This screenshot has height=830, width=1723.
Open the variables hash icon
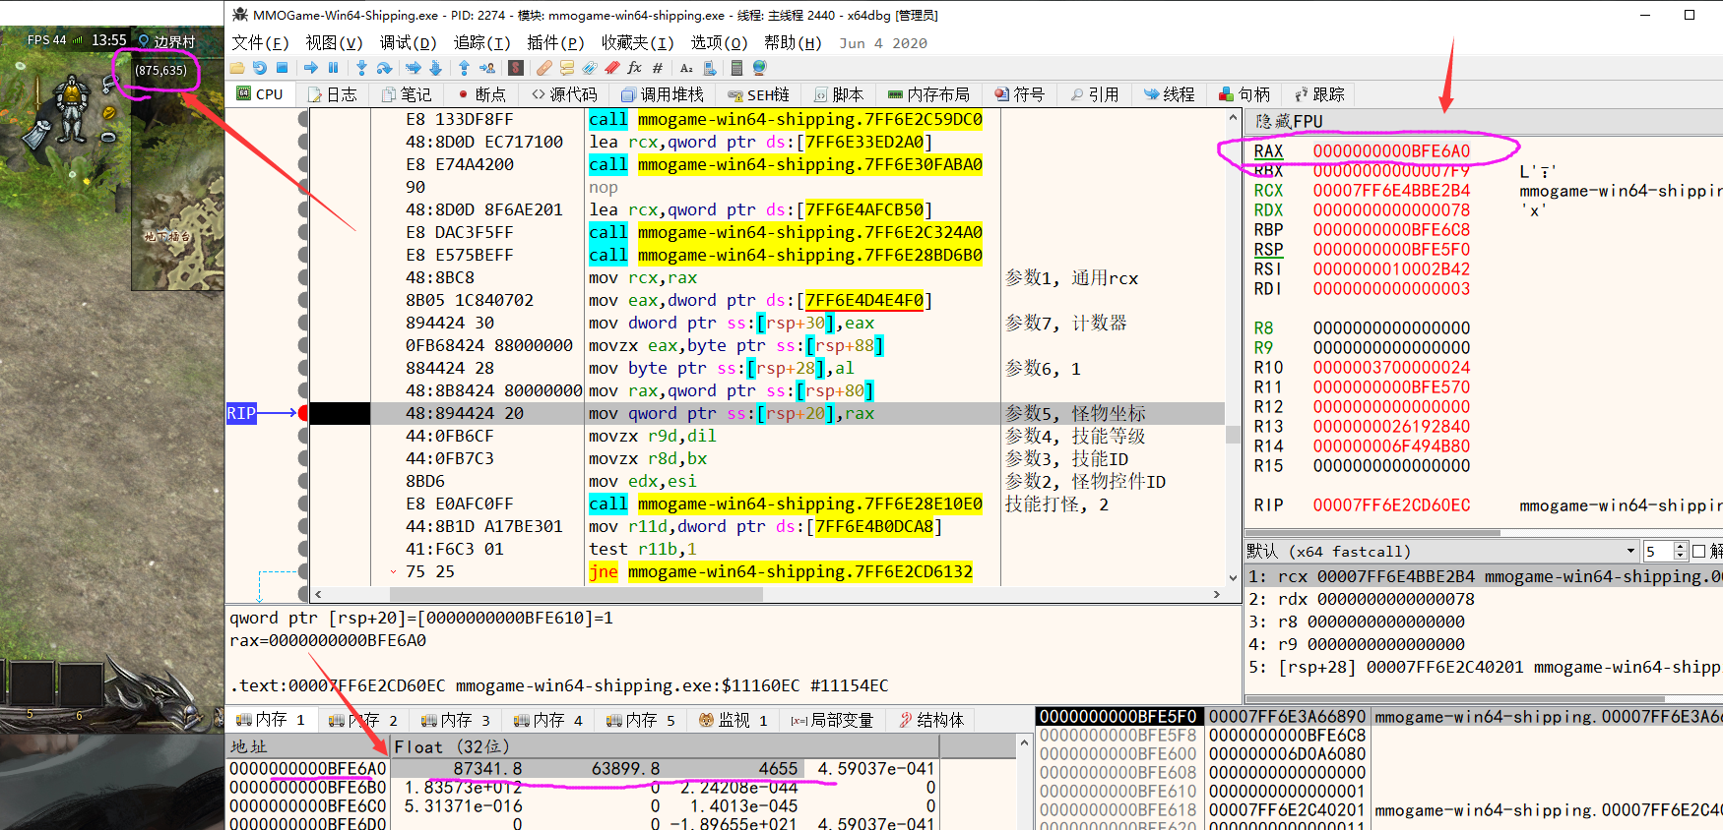point(658,68)
